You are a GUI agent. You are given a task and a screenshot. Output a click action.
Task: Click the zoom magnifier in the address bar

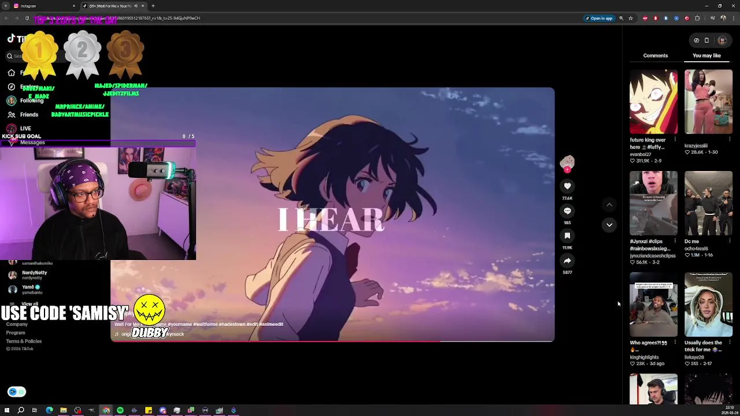pos(621,18)
